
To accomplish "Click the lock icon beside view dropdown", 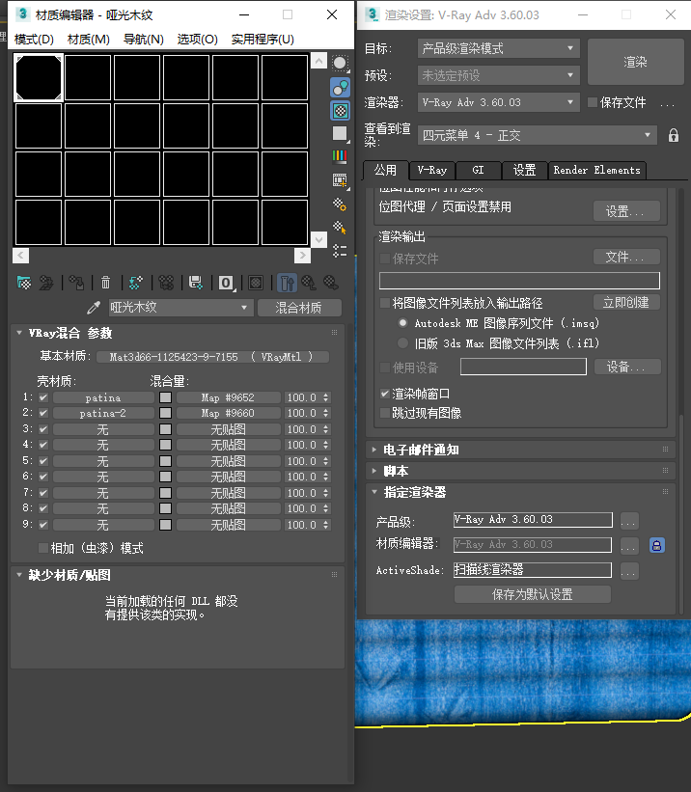I will coord(674,135).
